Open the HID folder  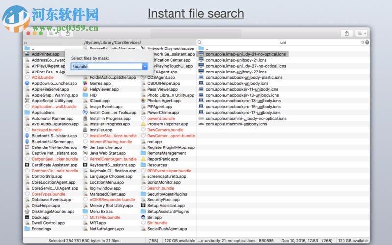click(x=93, y=95)
